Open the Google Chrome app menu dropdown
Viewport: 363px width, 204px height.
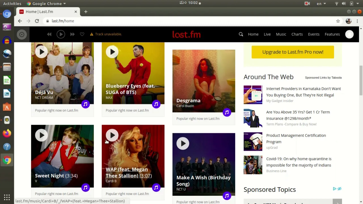click(46, 3)
